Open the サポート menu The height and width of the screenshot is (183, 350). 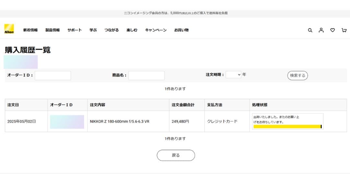pos(75,30)
